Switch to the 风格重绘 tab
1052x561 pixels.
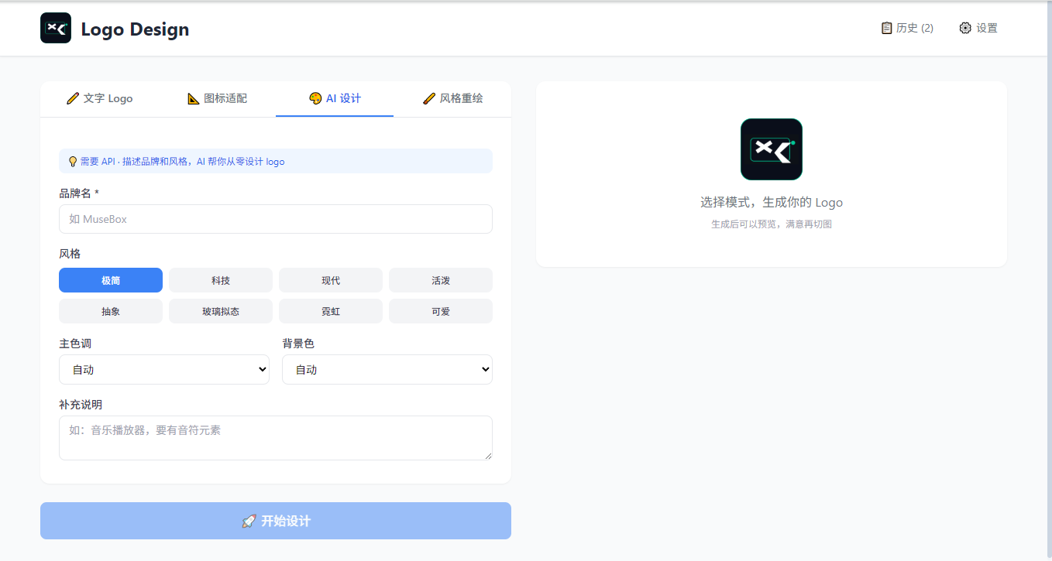click(452, 99)
